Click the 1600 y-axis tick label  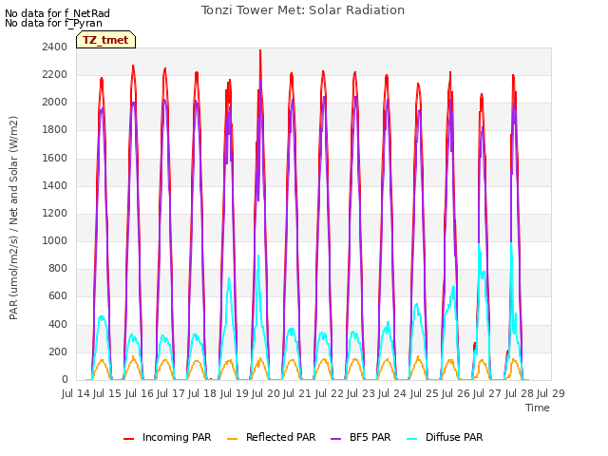pyautogui.click(x=55, y=158)
